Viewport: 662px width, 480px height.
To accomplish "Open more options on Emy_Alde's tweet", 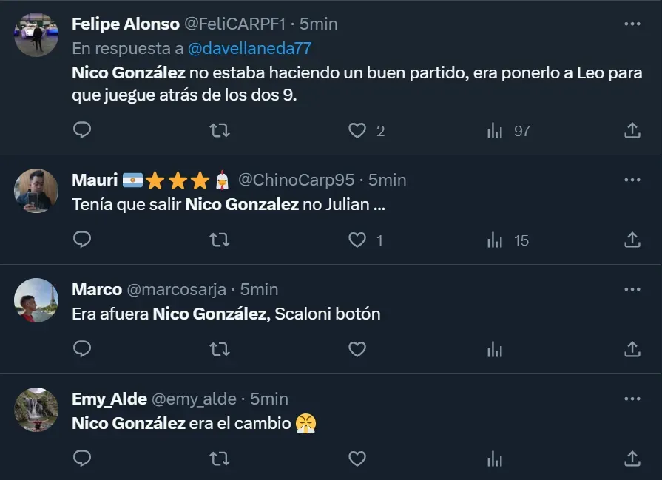I will (632, 399).
